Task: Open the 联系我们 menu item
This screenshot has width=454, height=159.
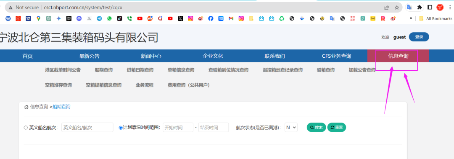Action: point(275,56)
